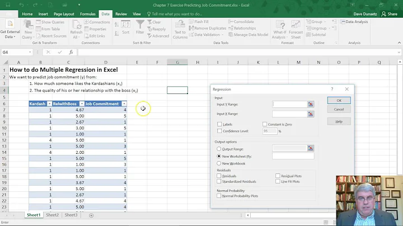
Task: Check Standardized Residuals
Action: pos(219,181)
